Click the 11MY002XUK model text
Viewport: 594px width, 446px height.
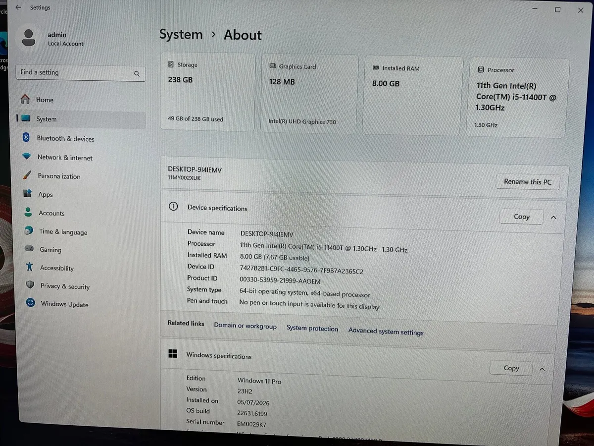click(184, 177)
